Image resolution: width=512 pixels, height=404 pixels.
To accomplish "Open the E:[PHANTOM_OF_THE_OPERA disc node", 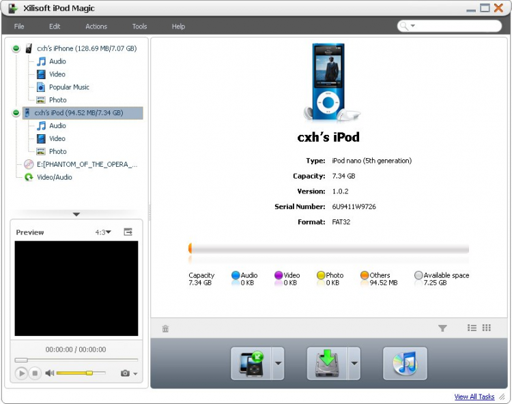I will click(87, 164).
